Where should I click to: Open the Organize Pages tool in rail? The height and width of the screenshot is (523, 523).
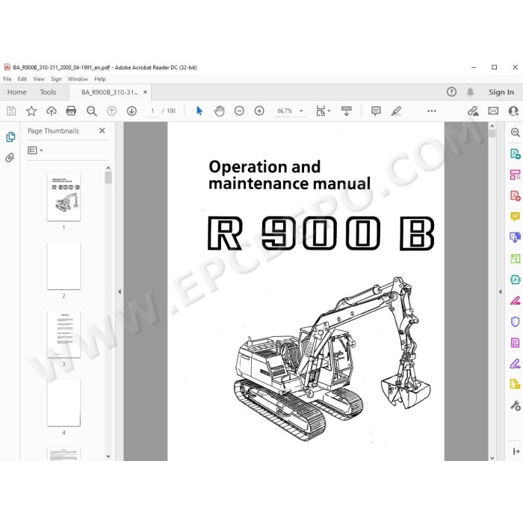click(516, 259)
